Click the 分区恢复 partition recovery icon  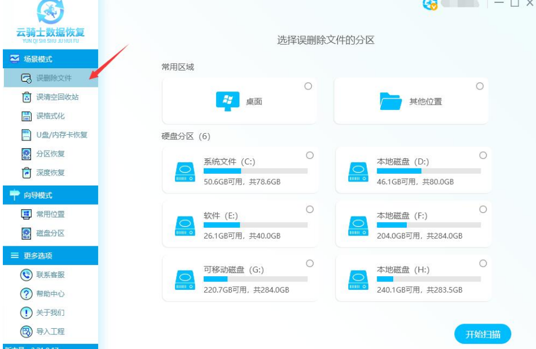click(27, 154)
